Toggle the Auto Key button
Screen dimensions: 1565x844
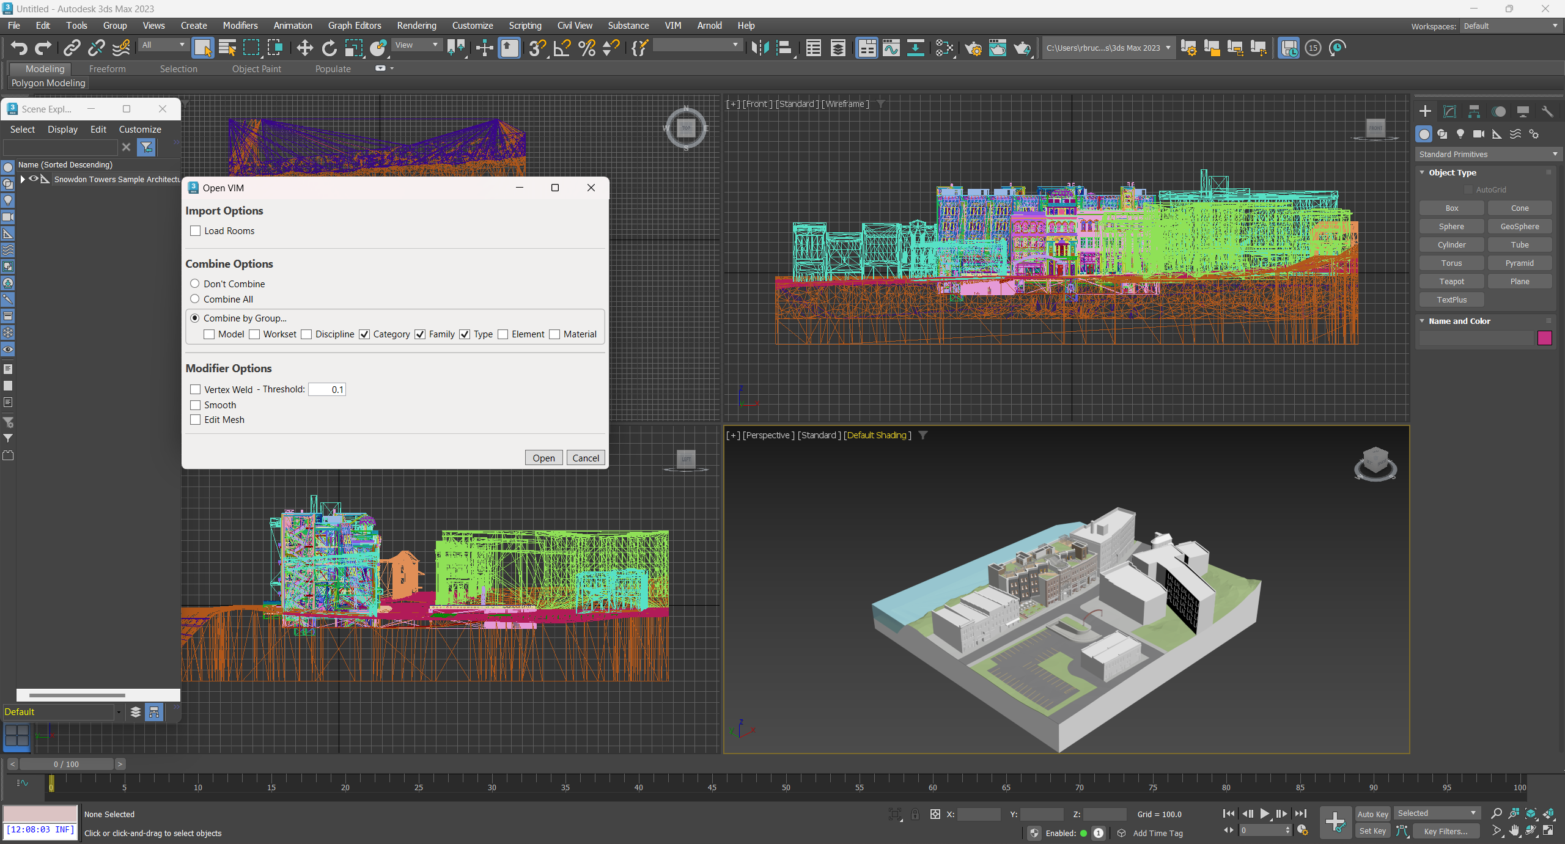pos(1372,813)
